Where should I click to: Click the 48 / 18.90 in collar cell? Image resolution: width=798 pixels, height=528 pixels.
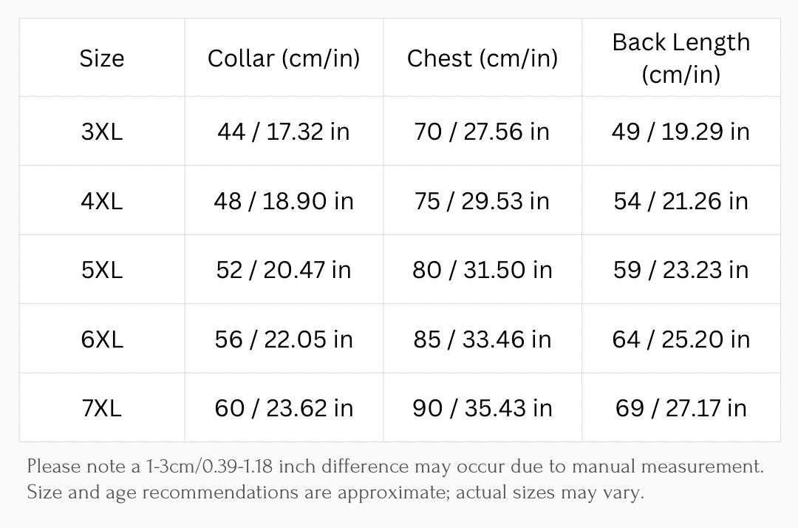[284, 200]
